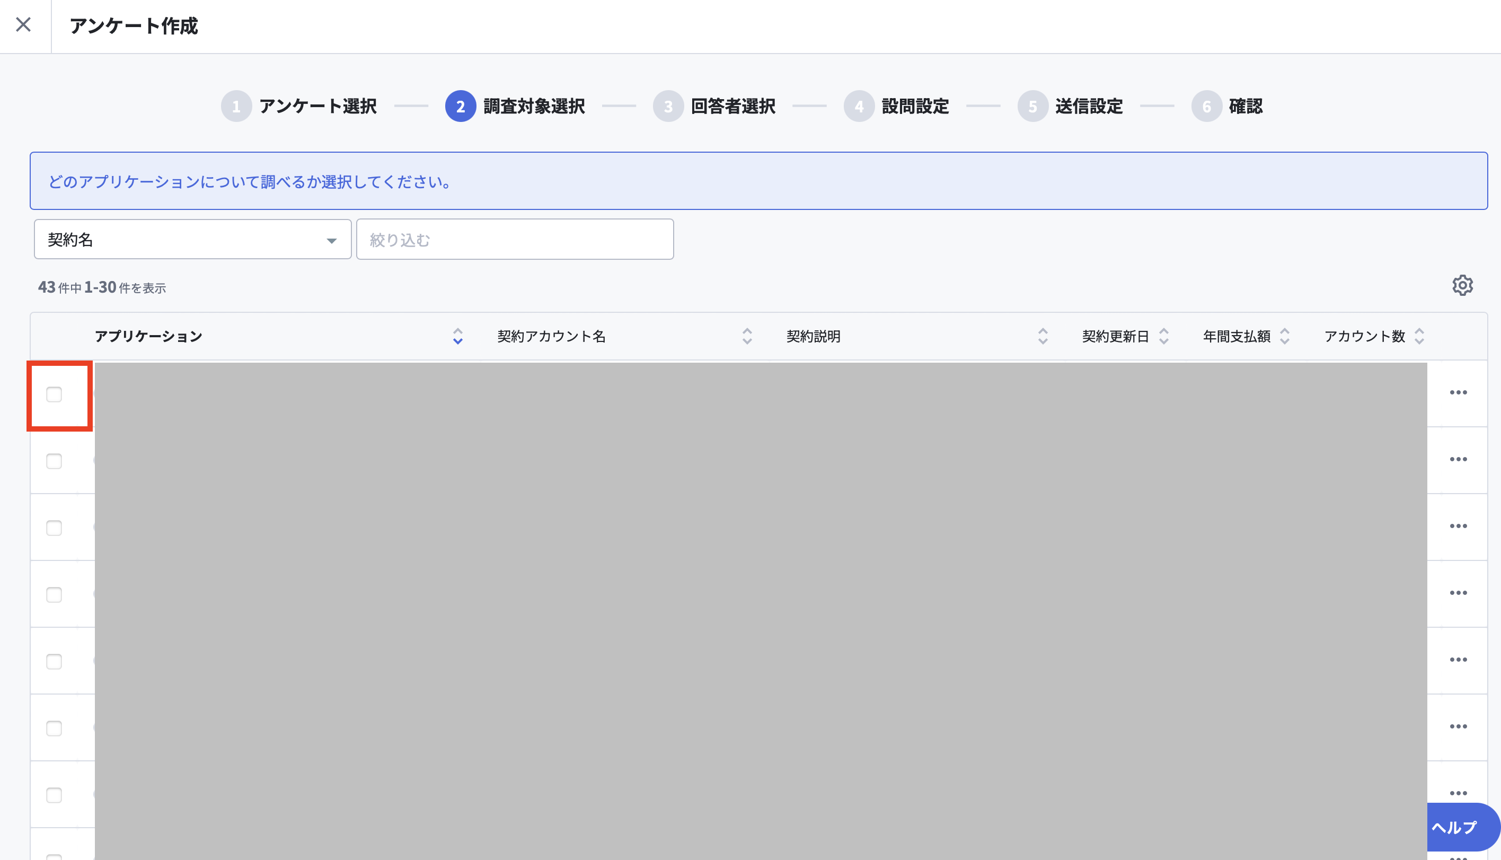Check the second row checkbox
The width and height of the screenshot is (1501, 860).
54,461
